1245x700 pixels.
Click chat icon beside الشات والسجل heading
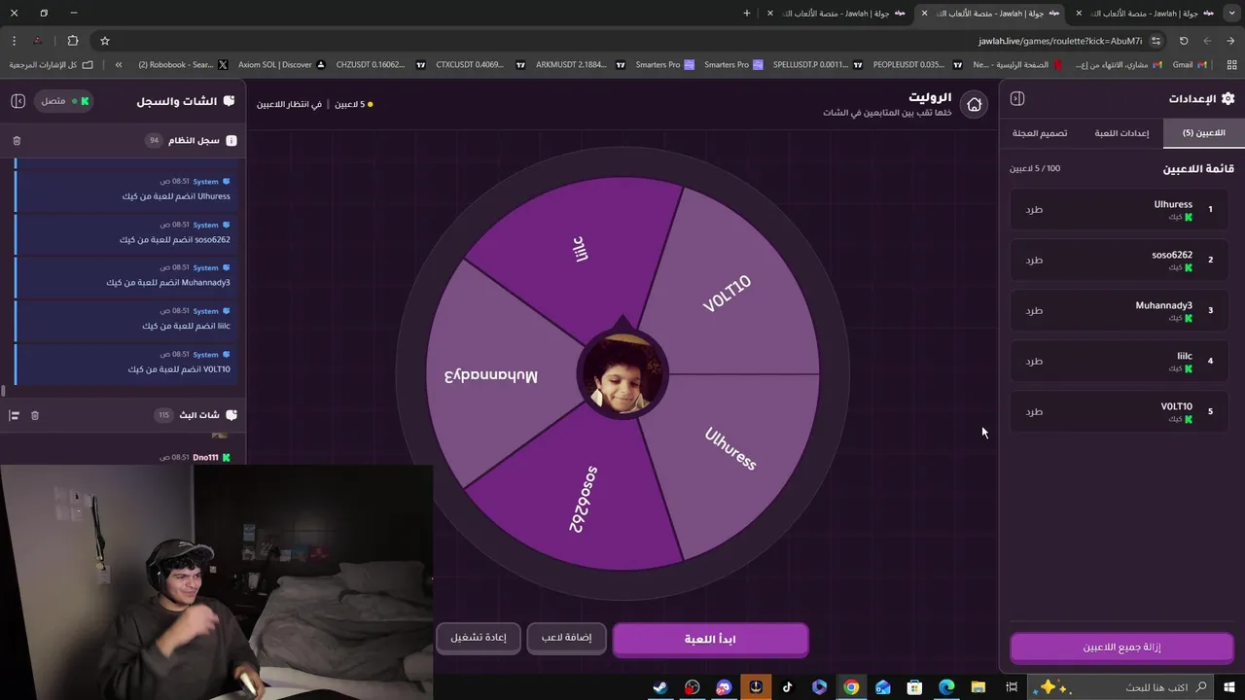[x=229, y=101]
